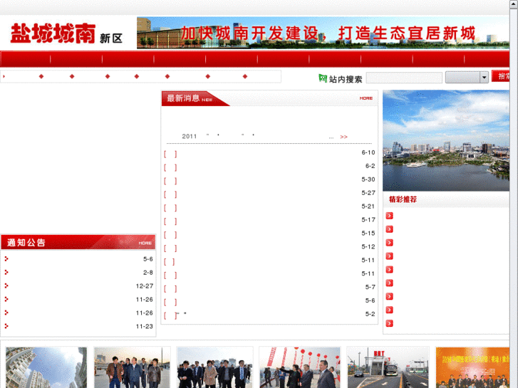Click the last red arrow icon under 精彩推荐
The height and width of the screenshot is (388, 518).
(x=390, y=323)
